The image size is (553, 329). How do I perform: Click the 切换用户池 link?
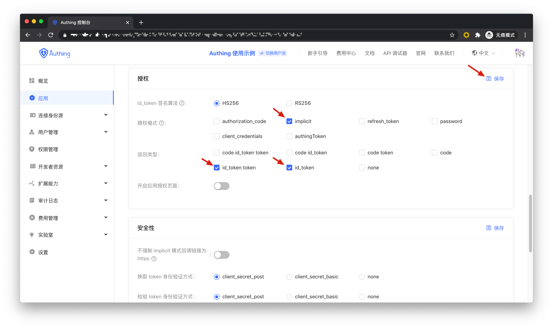click(272, 53)
